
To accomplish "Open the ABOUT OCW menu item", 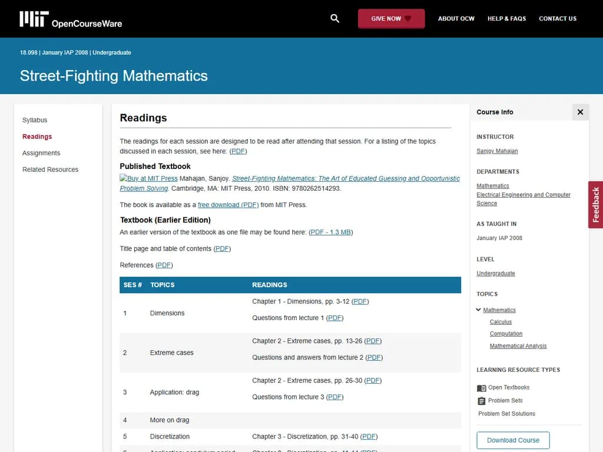I will point(456,18).
